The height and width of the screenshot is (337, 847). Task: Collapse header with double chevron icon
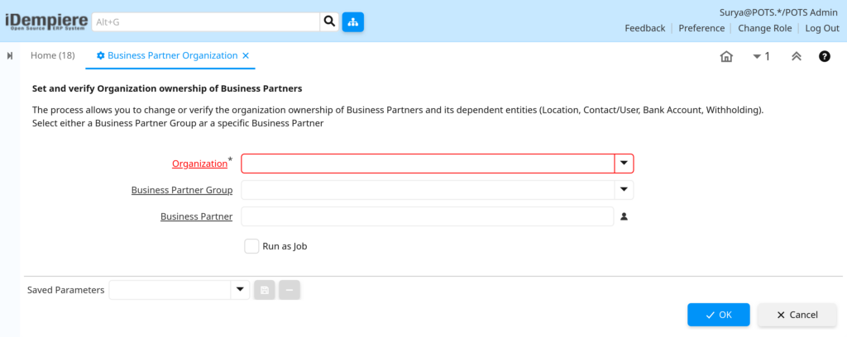pos(797,56)
